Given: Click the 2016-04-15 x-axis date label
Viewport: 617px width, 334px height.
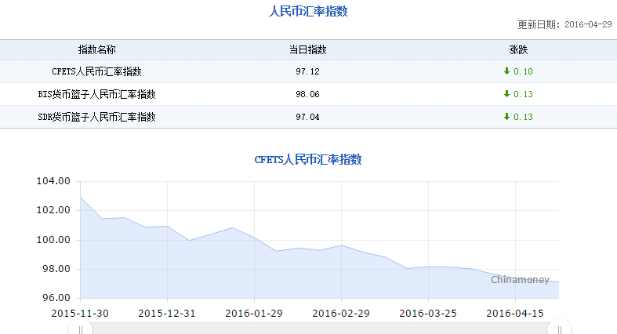Looking at the screenshot, I should pyautogui.click(x=514, y=312).
